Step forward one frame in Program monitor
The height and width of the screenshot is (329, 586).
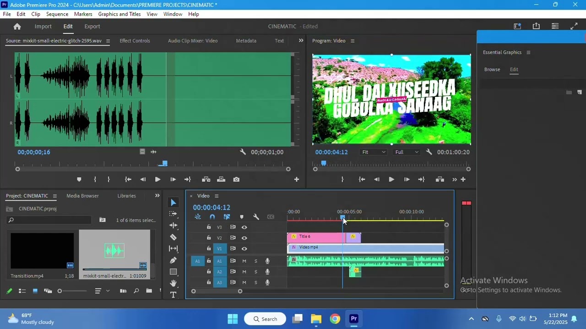pyautogui.click(x=407, y=180)
